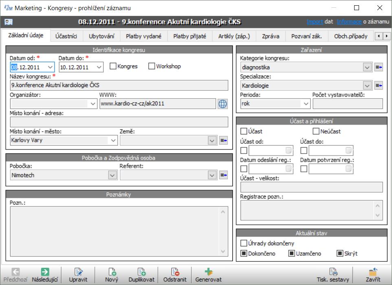Toggle the Skrýt checkbox
Viewport: 392px width, 285px height.
(340, 254)
